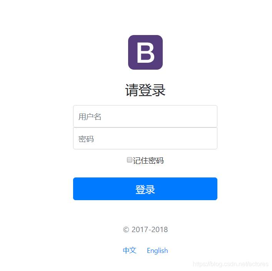Enable remember password option
Viewport: 272px width, 271px height.
tap(129, 160)
